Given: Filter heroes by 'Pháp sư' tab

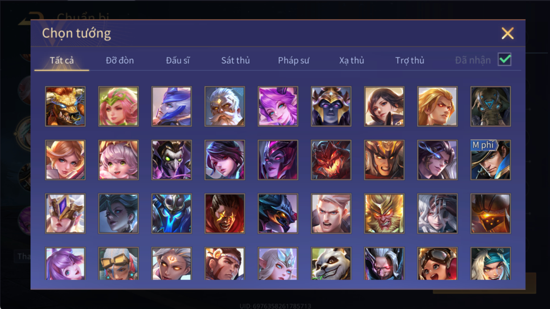Looking at the screenshot, I should pyautogui.click(x=294, y=60).
